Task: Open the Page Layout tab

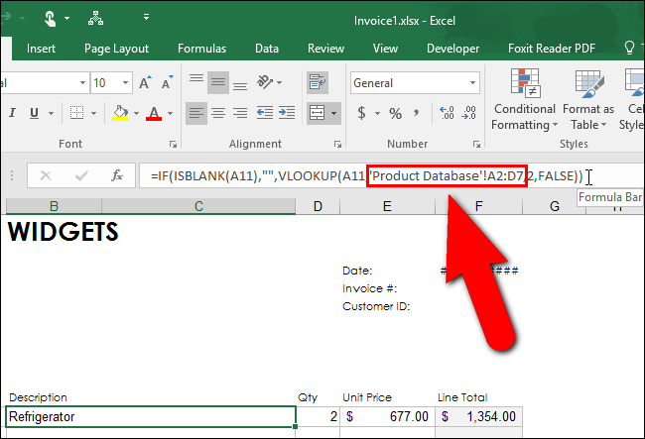Action: point(116,48)
